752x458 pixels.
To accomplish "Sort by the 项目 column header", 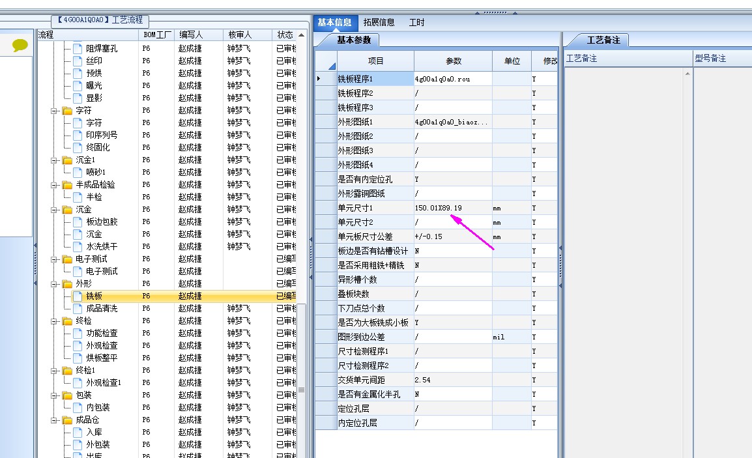I will 375,61.
